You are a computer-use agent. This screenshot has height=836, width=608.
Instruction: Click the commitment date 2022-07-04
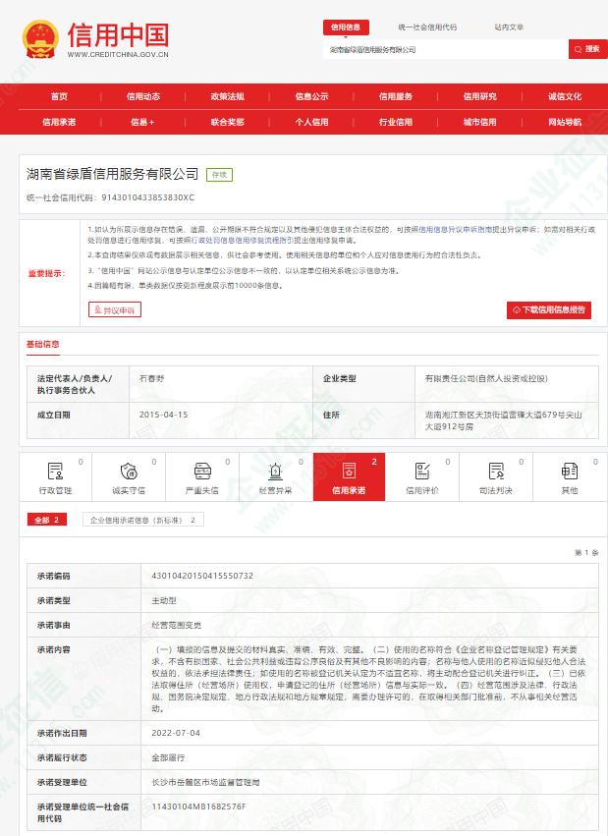click(x=176, y=733)
